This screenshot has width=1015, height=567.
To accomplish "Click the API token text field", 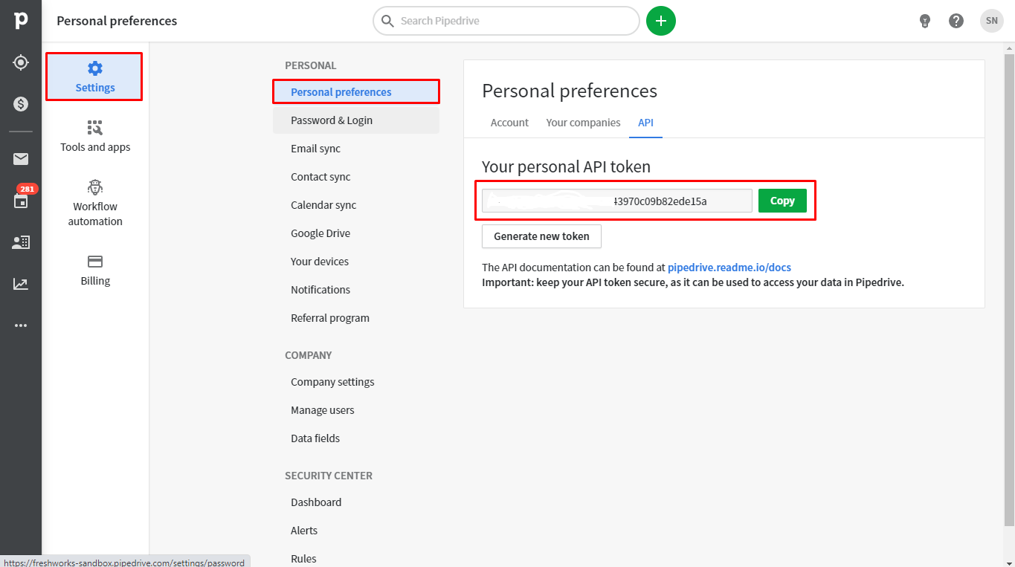I will 617,201.
